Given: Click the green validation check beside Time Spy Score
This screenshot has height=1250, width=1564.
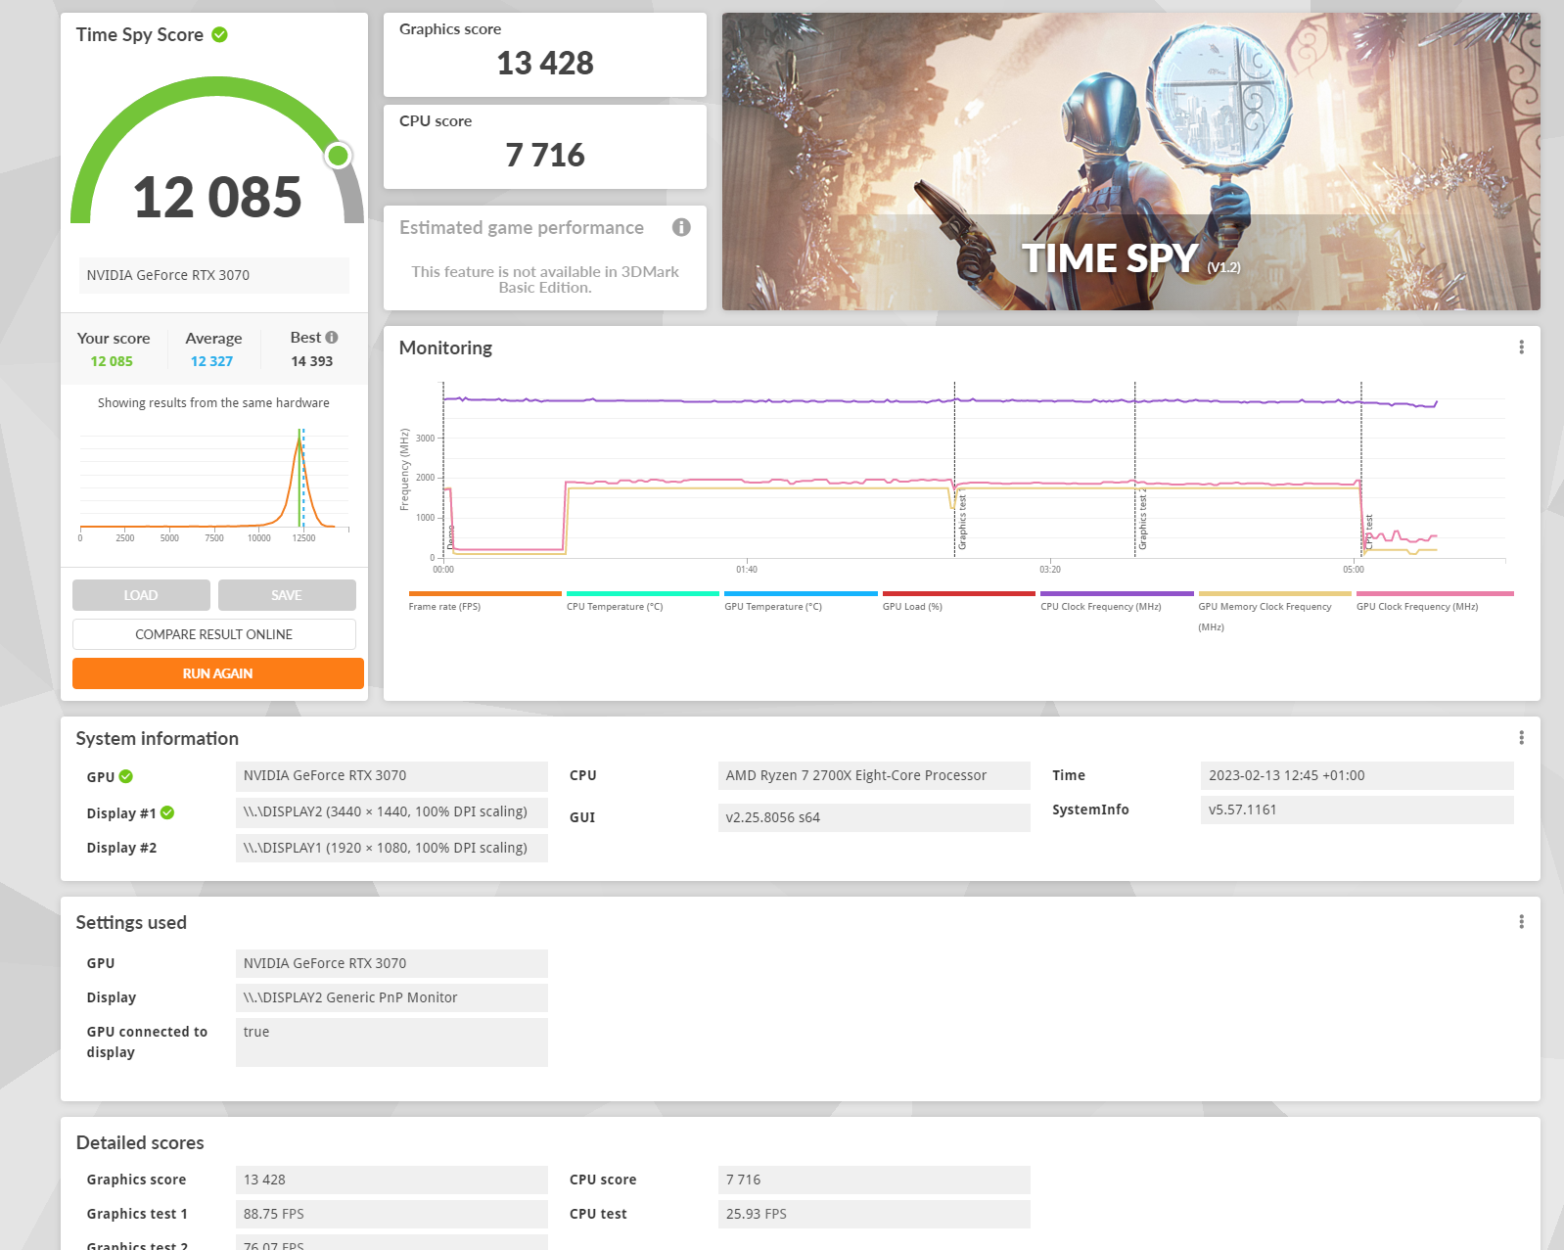Looking at the screenshot, I should 220,34.
